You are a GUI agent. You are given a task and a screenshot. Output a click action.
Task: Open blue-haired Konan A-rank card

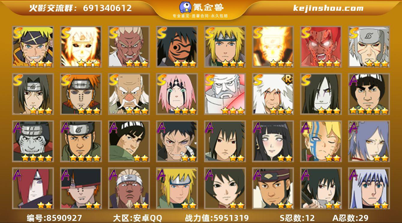click(x=369, y=141)
